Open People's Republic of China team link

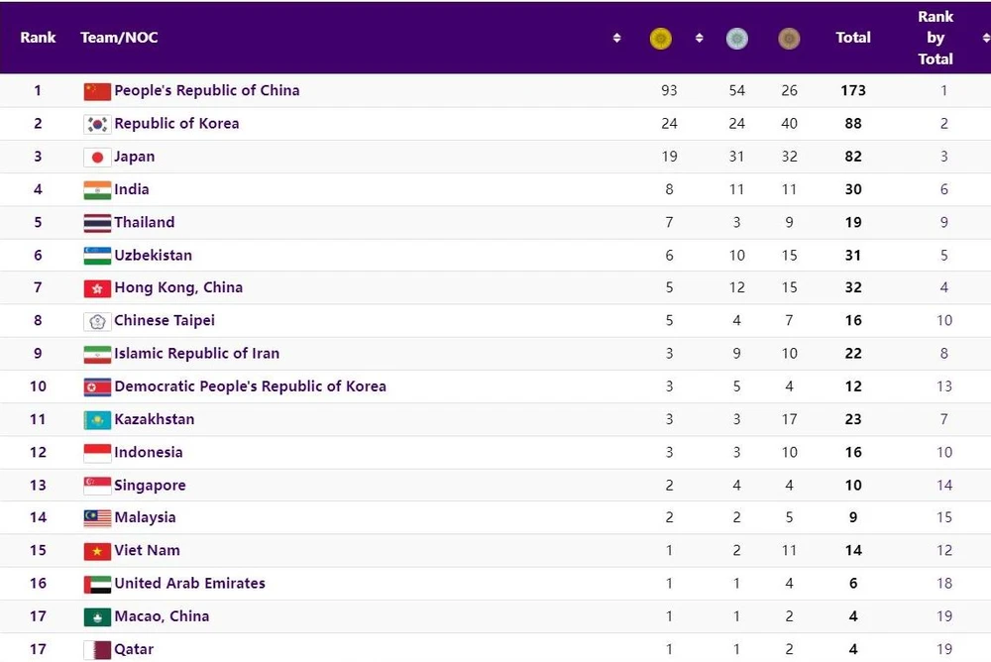tap(206, 90)
